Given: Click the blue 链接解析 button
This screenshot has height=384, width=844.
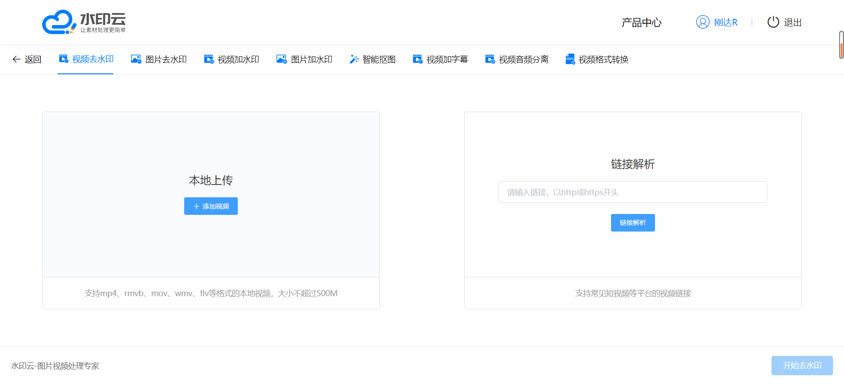Looking at the screenshot, I should (x=633, y=223).
